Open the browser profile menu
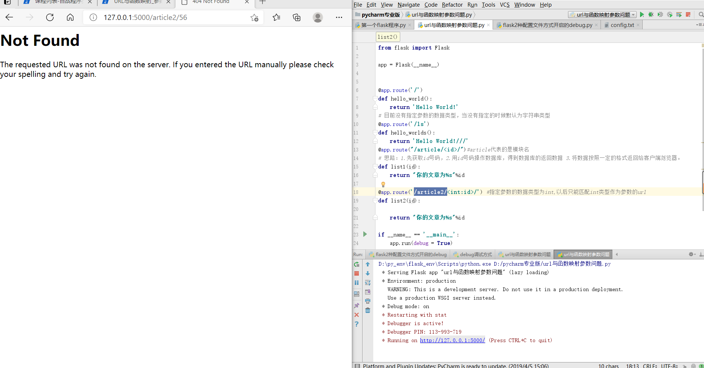Screen dimensions: 704x368 pyautogui.click(x=318, y=17)
